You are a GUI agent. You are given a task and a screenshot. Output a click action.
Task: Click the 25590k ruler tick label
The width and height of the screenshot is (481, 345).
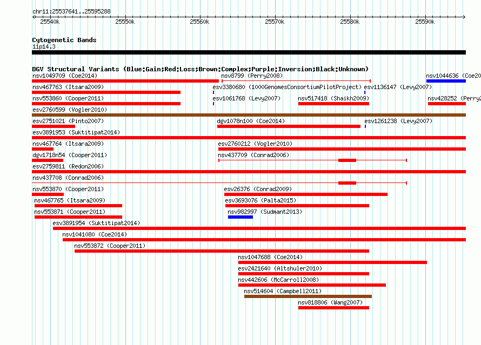(425, 22)
